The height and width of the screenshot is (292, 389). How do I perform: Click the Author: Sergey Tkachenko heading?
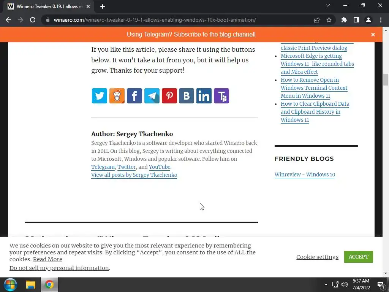(132, 134)
